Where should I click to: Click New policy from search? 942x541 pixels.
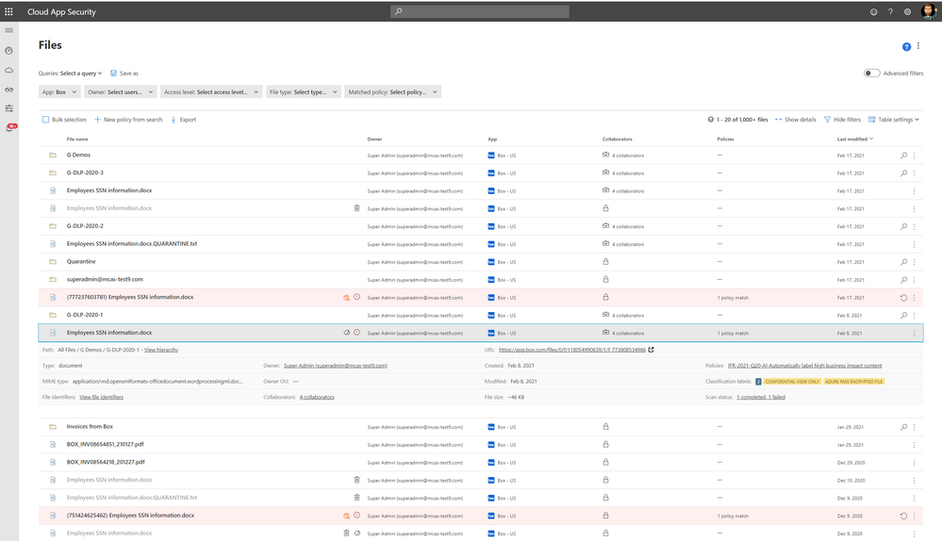point(128,120)
